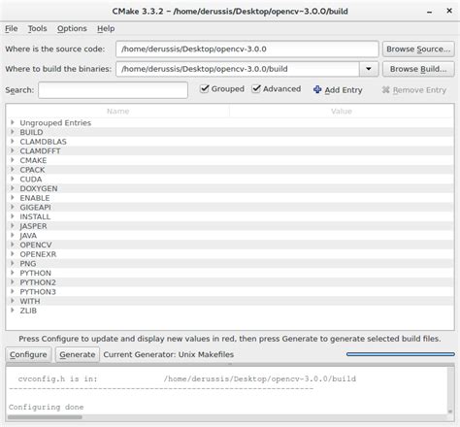
Task: Click the output horizontal scrollbar thumb
Action: tap(45, 417)
